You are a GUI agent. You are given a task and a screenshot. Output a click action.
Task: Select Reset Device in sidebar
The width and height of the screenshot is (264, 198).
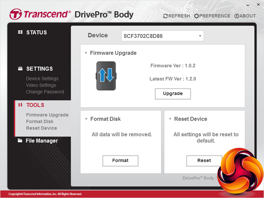pyautogui.click(x=42, y=128)
